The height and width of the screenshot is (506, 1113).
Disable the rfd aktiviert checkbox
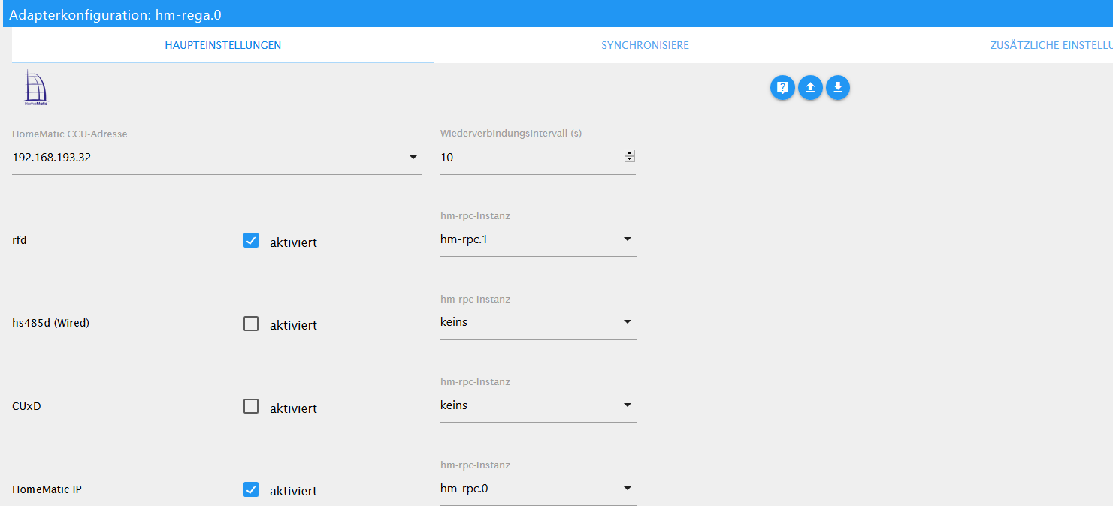click(x=251, y=241)
